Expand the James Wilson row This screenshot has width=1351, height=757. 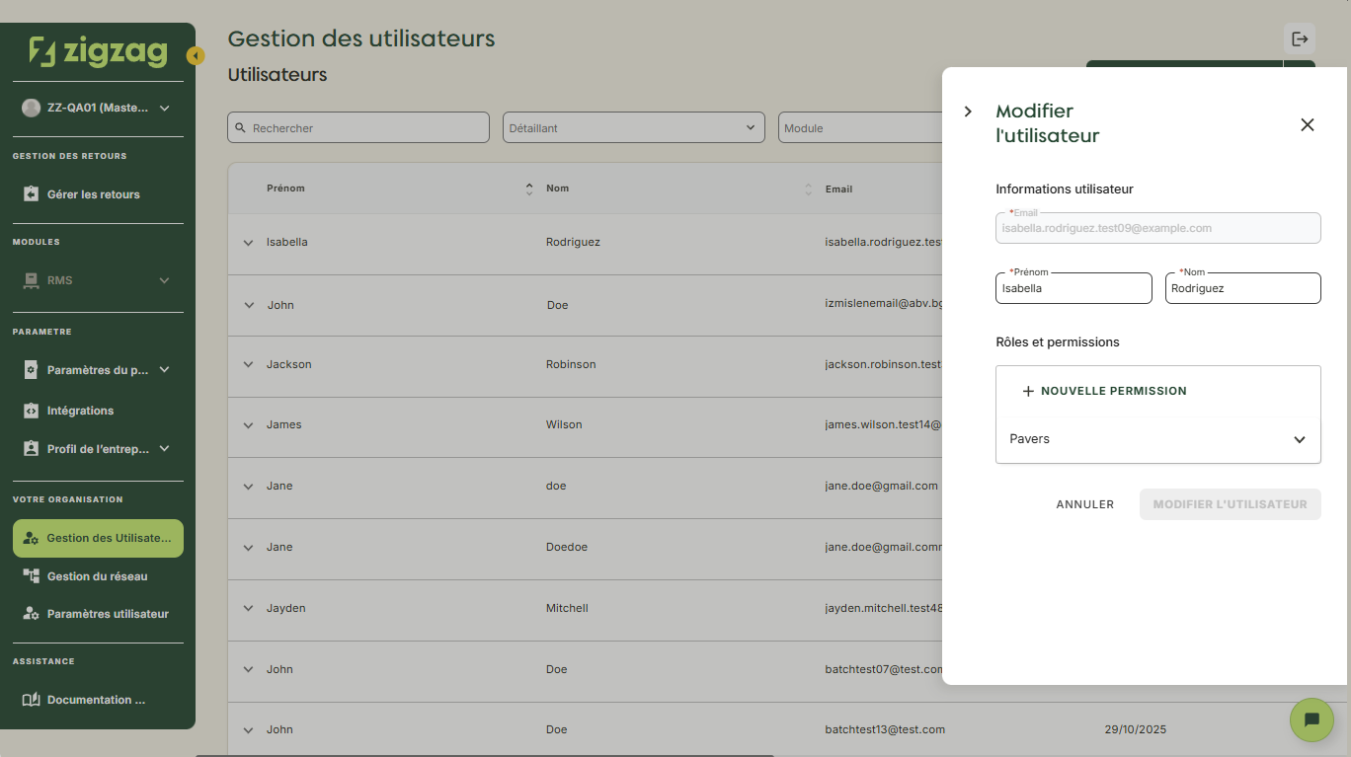[x=249, y=425]
